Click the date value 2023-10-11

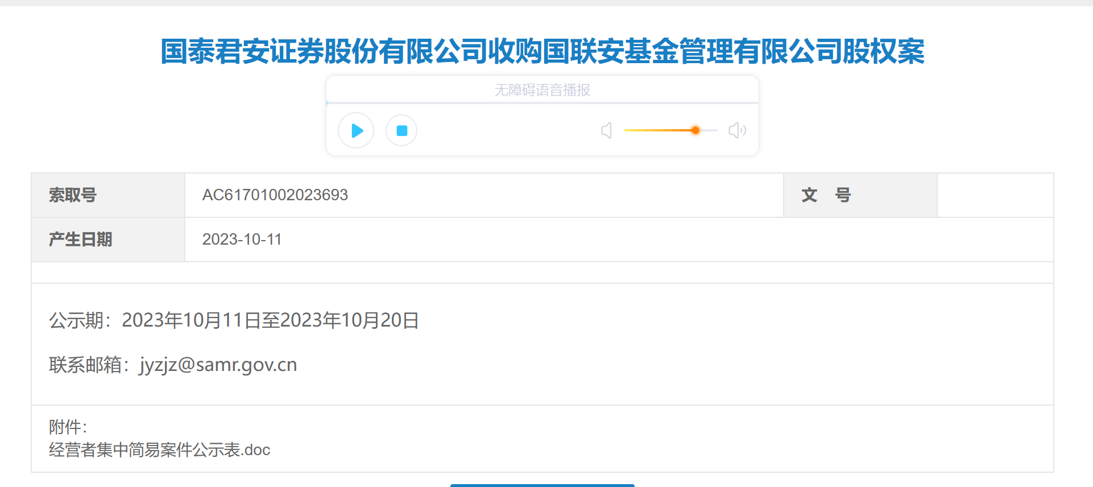[x=242, y=240]
